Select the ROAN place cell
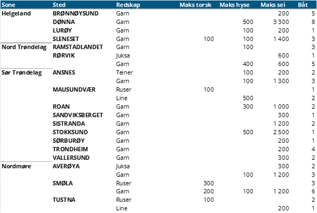Image resolution: width=317 pixels, height=213 pixels. pos(61,106)
